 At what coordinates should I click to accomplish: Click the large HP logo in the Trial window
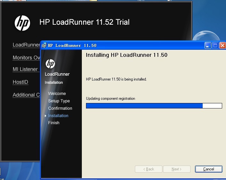coord(22,23)
